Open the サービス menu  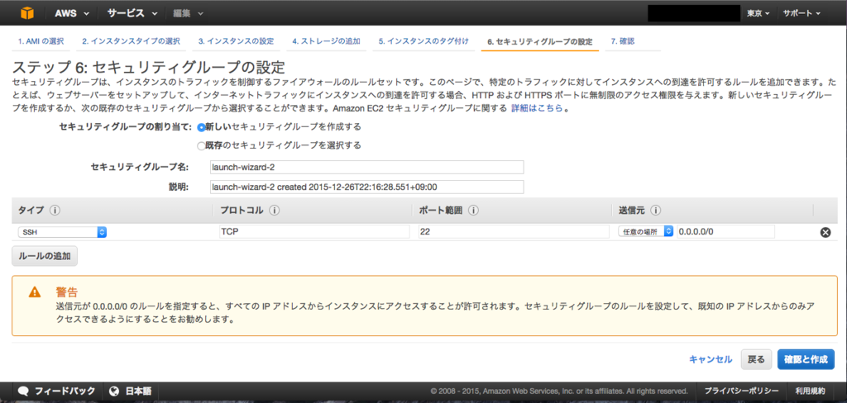pos(132,13)
